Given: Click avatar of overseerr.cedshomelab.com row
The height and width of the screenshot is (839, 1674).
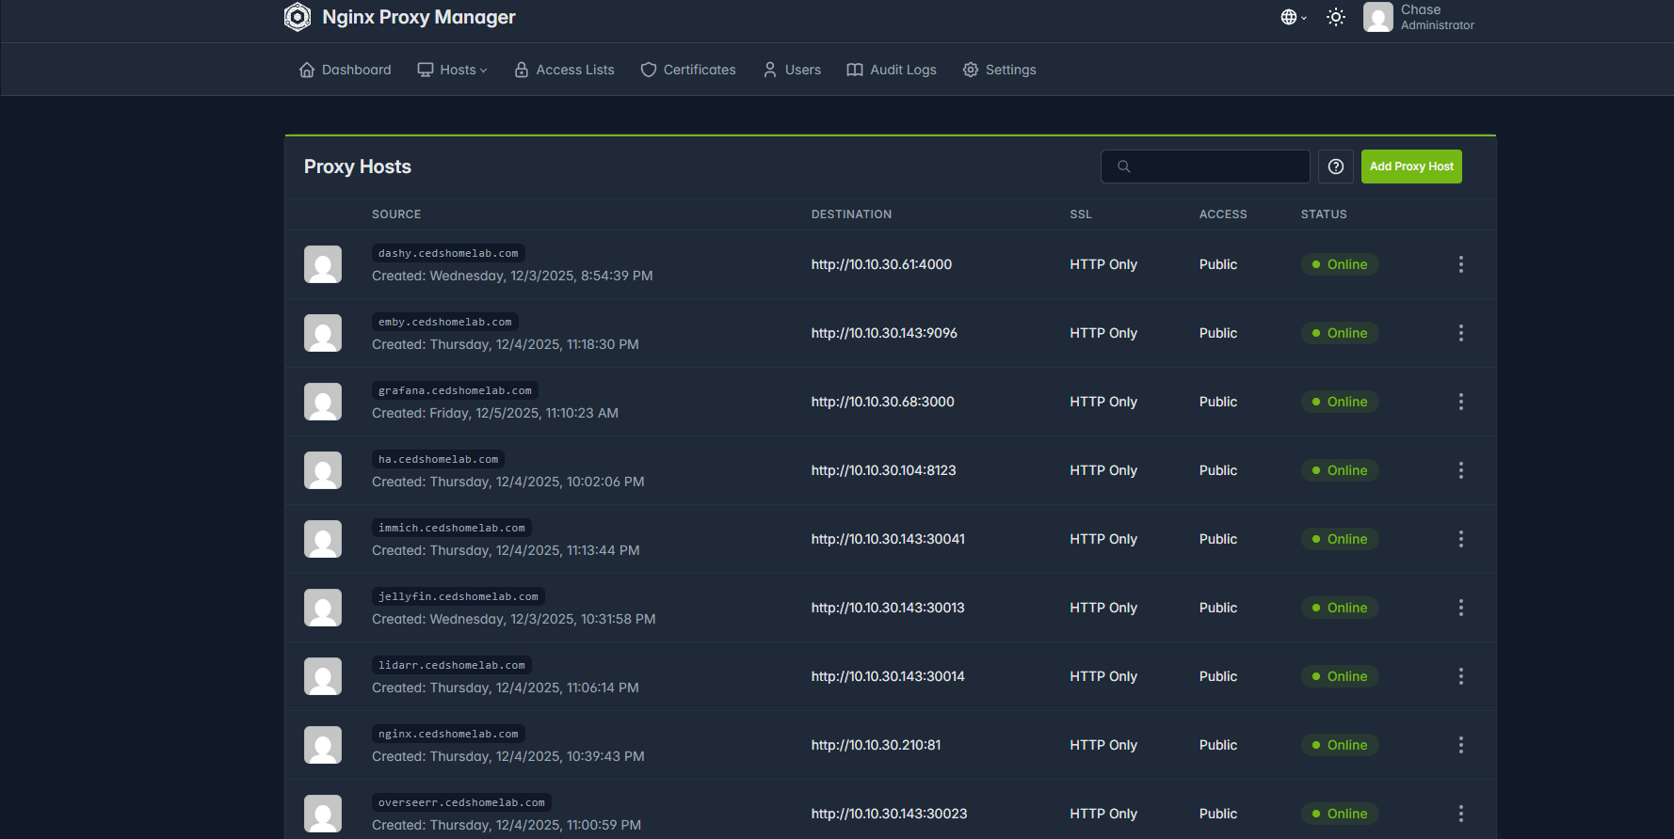Looking at the screenshot, I should coord(323,814).
